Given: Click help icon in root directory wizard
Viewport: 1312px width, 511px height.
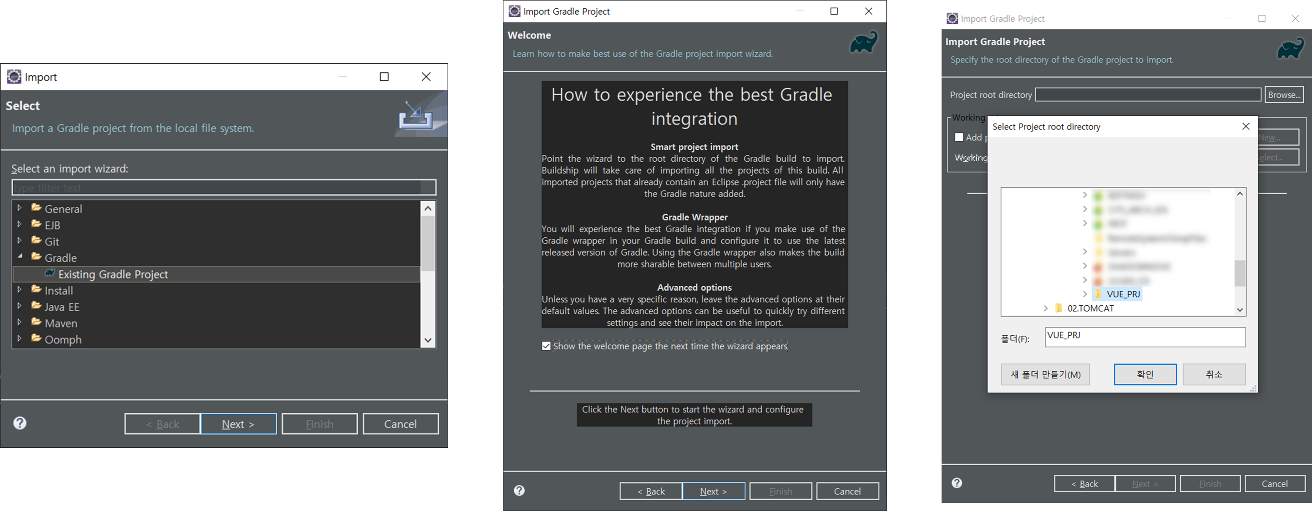Looking at the screenshot, I should (957, 483).
